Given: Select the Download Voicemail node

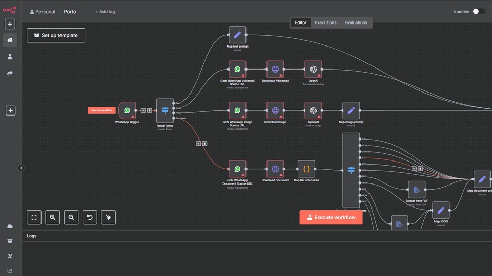Looking at the screenshot, I should (x=275, y=69).
